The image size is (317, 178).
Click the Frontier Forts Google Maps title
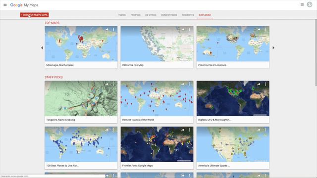tap(138, 166)
